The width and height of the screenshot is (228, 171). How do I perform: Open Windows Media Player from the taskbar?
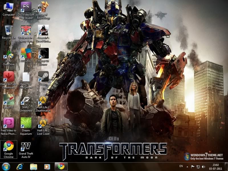click(x=47, y=167)
